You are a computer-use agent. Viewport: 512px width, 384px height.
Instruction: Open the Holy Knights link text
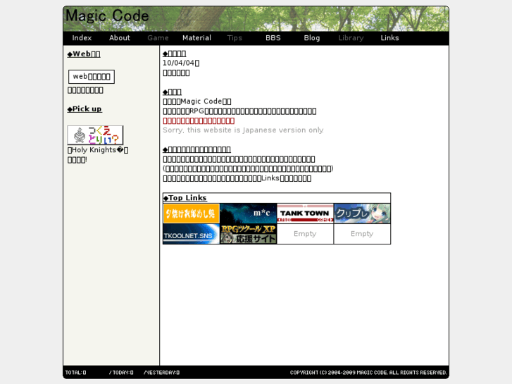click(98, 150)
